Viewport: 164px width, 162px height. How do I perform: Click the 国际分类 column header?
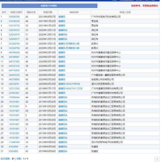[31, 12]
